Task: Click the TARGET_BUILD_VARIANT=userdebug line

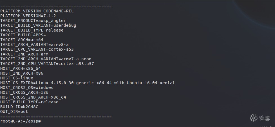Action: pyautogui.click(x=38, y=25)
